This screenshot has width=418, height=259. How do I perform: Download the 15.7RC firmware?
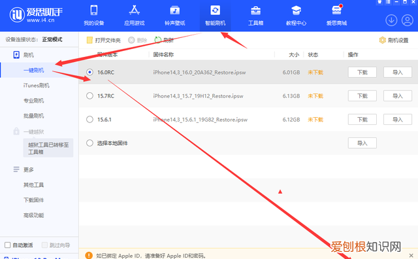362,96
